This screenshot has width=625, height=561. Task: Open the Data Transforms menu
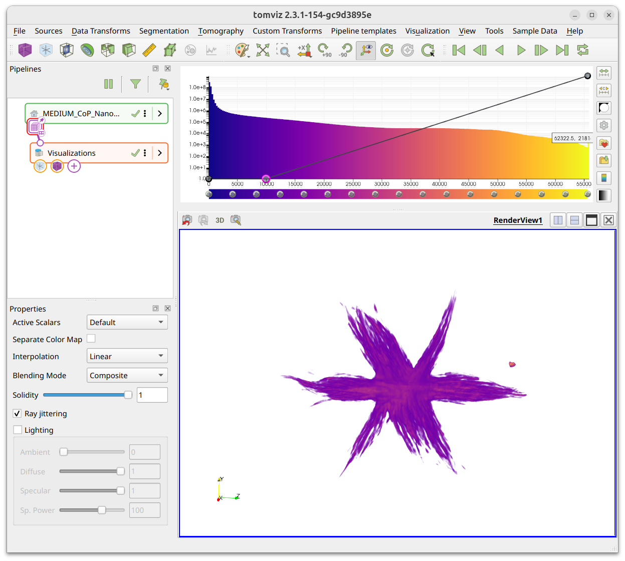[x=101, y=31]
